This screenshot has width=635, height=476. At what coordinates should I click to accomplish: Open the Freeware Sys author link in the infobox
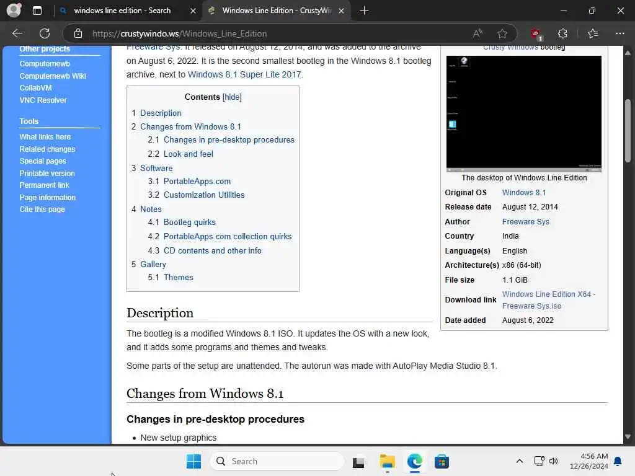525,222
